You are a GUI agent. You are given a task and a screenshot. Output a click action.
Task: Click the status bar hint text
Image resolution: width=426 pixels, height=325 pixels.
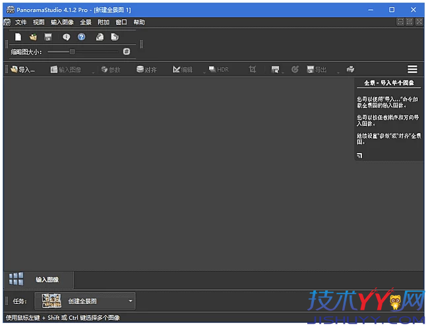[63, 318]
